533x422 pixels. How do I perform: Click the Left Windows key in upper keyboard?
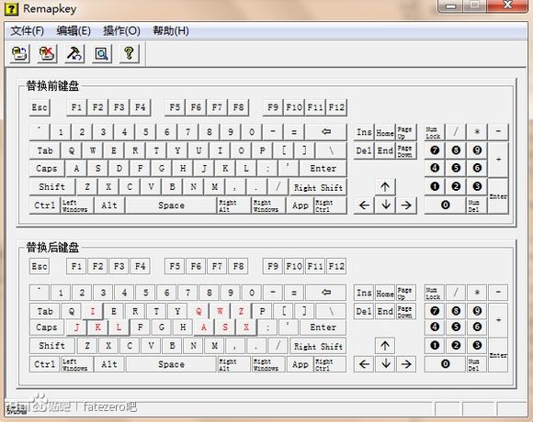click(x=77, y=205)
